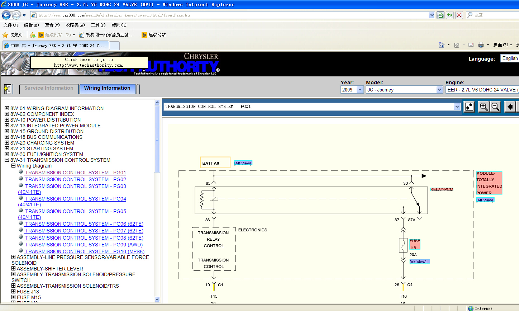Viewport: 519px width, 311px height.
Task: Open the 畅易网 favorites bar link
Action: point(107,35)
